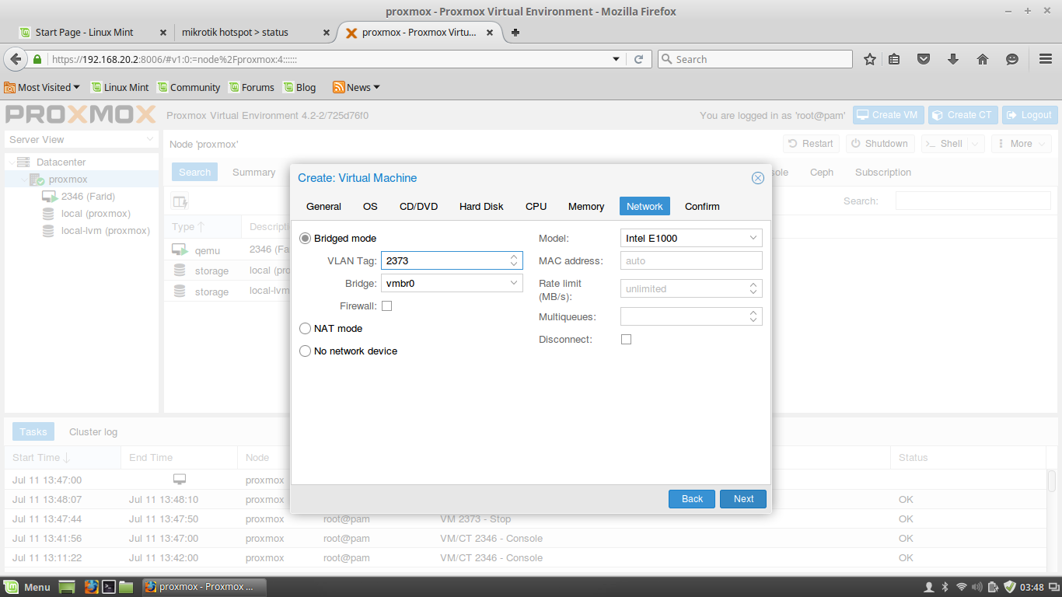Click the node Restart button
1062x597 pixels.
(x=811, y=144)
